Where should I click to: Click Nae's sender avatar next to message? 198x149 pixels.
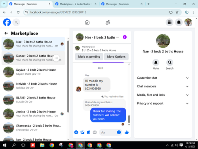pos(78,89)
